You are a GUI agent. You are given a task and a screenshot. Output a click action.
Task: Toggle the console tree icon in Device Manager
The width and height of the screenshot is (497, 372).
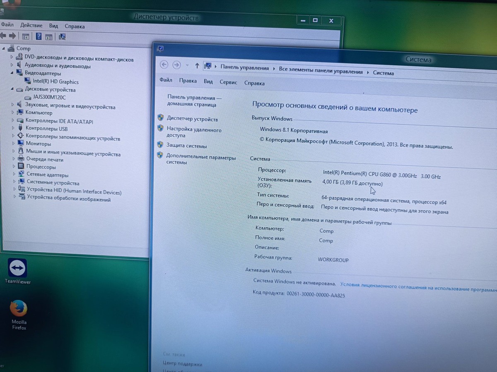pyautogui.click(x=26, y=36)
